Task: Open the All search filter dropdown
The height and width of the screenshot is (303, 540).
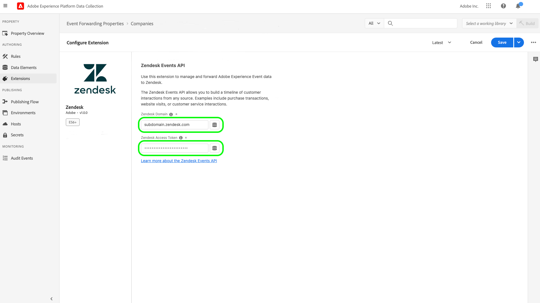Action: (374, 24)
